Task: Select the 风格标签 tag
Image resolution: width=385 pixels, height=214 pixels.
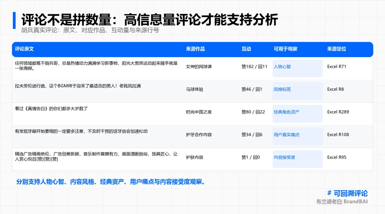Action: point(297,91)
